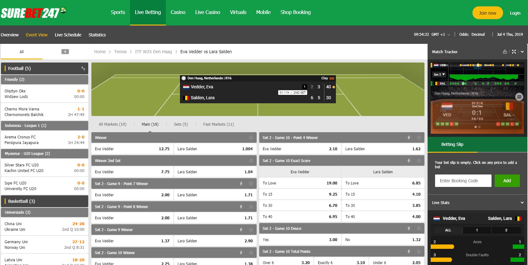Click lightning icon on Set 2 - Game 9 - Point 8 Winner
Screen dimensions: 528x265
tap(241, 207)
